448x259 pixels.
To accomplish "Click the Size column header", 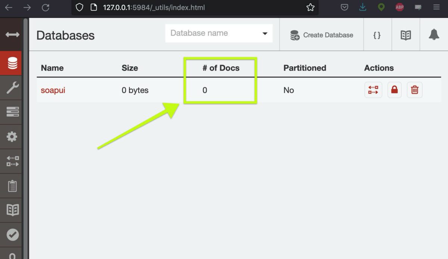I will tap(130, 68).
